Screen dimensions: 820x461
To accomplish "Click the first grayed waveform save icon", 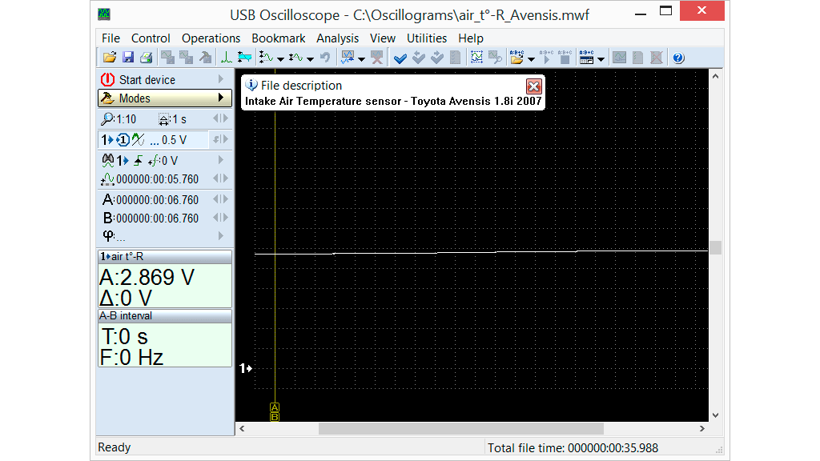I will click(x=167, y=58).
